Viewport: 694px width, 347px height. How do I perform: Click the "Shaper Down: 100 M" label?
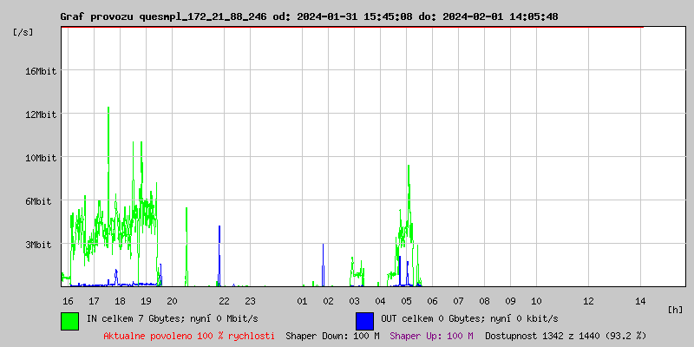point(332,335)
